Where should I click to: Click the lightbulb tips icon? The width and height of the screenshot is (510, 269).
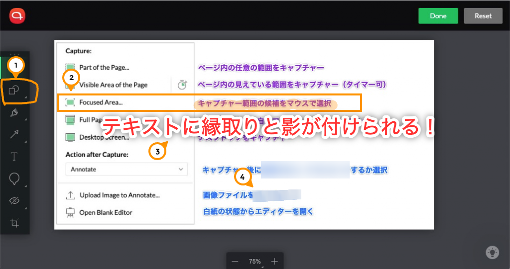[492, 252]
